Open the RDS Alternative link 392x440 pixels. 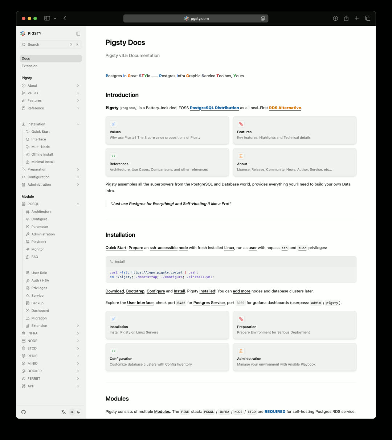tap(285, 108)
